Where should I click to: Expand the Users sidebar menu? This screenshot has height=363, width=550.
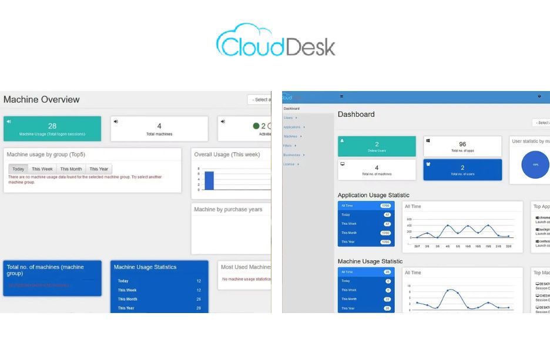[x=290, y=117]
